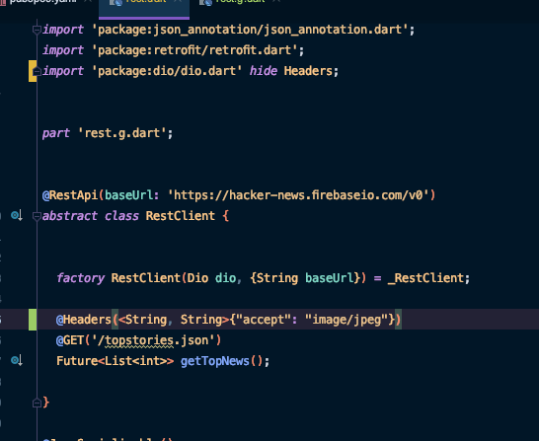Screen dimensions: 539x441
Task: Click the "image/jpeg" header value string
Action: tap(346, 320)
